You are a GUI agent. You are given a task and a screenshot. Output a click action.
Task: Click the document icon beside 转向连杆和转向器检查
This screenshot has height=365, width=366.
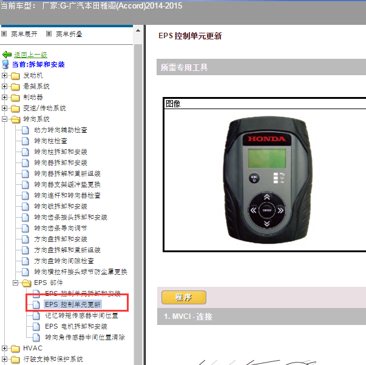pos(25,195)
